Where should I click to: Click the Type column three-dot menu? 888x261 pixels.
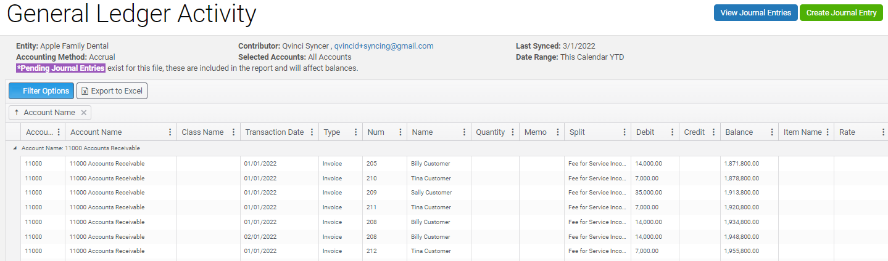coord(355,132)
